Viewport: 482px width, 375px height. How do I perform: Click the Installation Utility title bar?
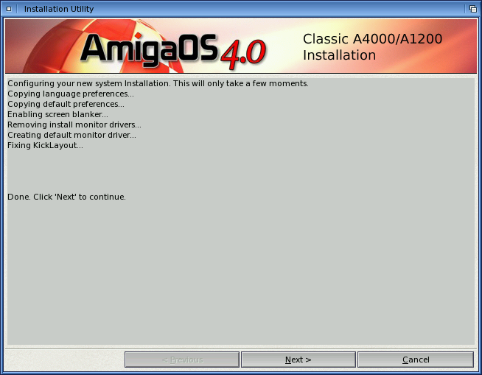pyautogui.click(x=240, y=9)
